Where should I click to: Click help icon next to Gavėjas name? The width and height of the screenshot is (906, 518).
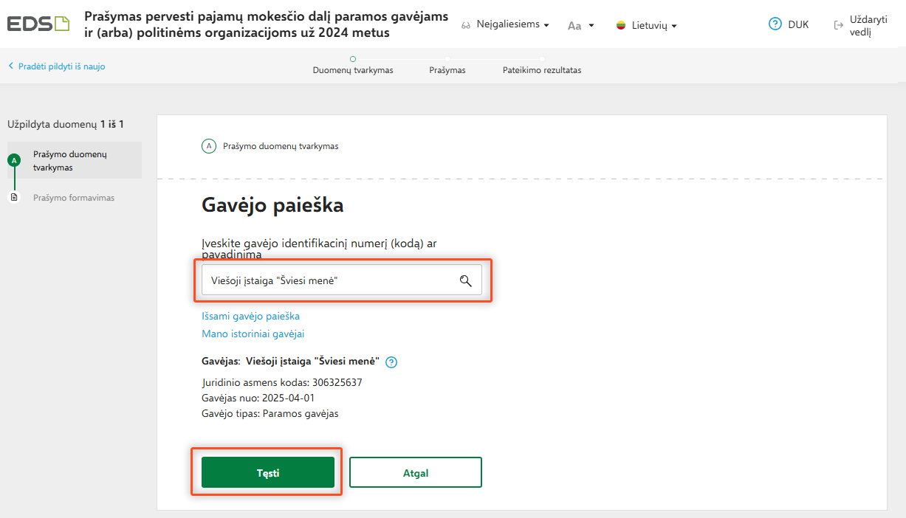pos(391,362)
